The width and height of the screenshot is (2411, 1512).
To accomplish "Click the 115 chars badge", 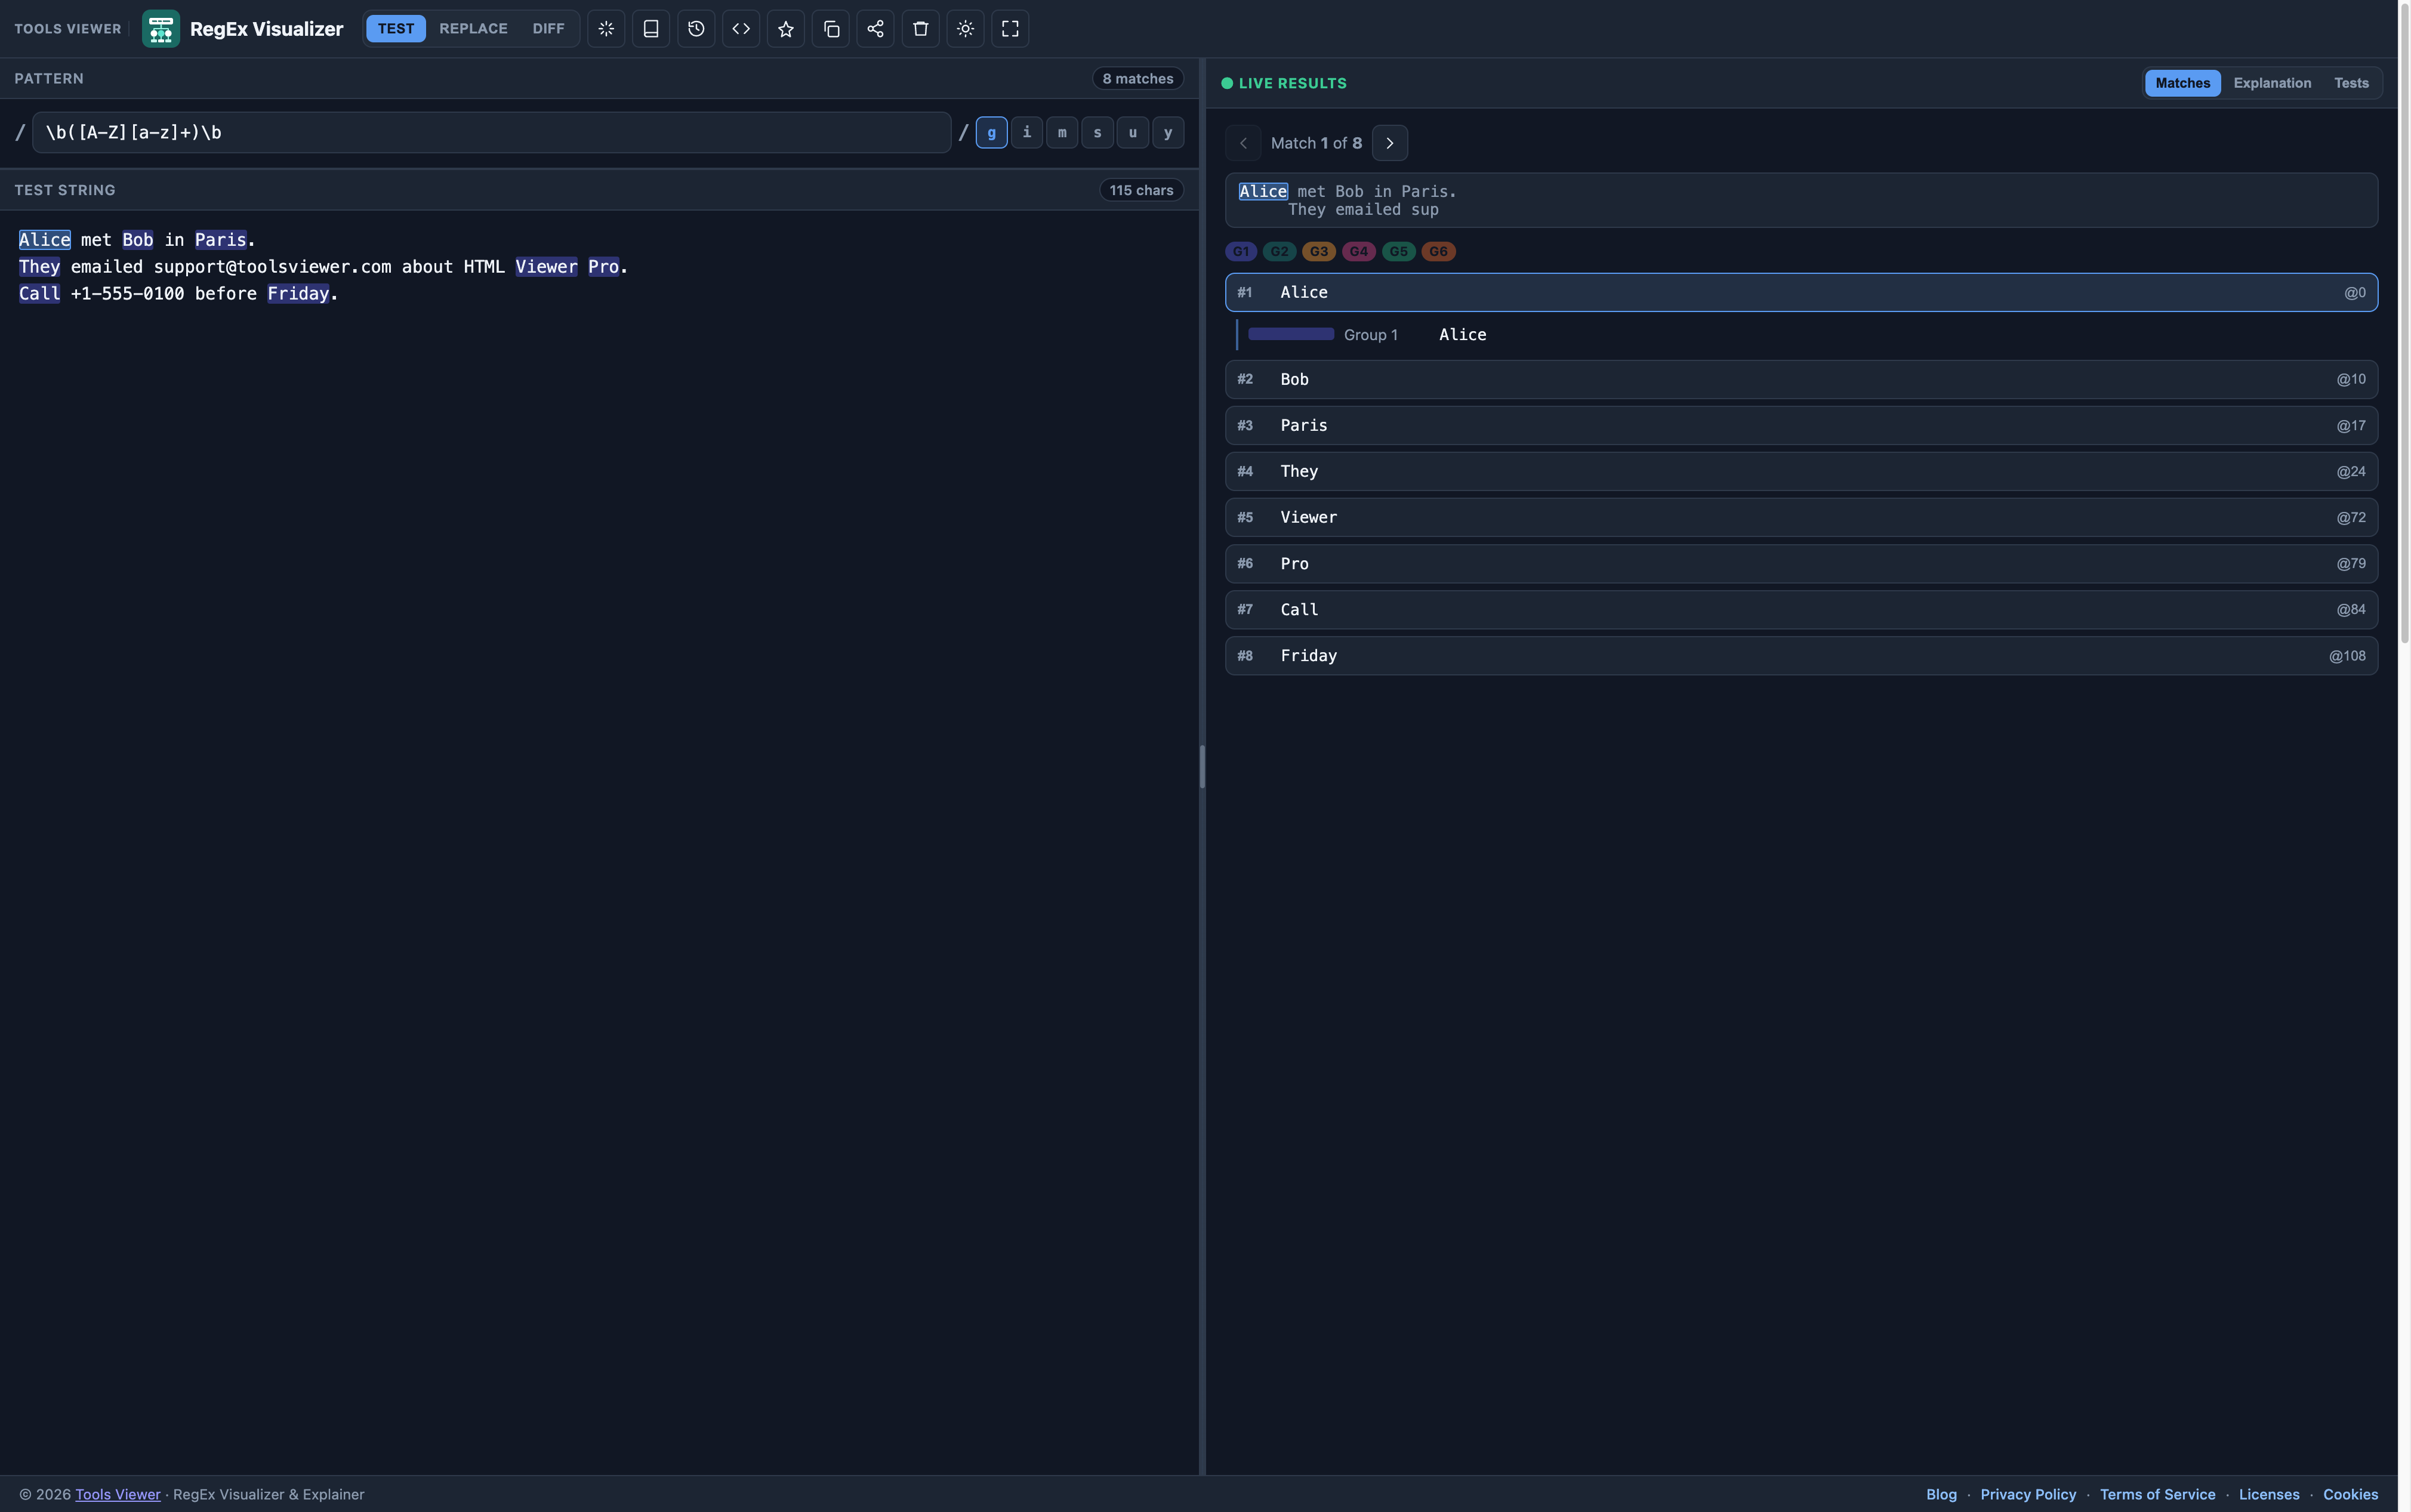I will (1142, 190).
